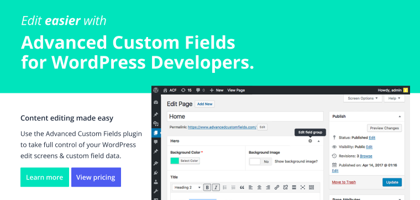
Task: Edit the Visibility: Public setting
Action: tap(369, 147)
